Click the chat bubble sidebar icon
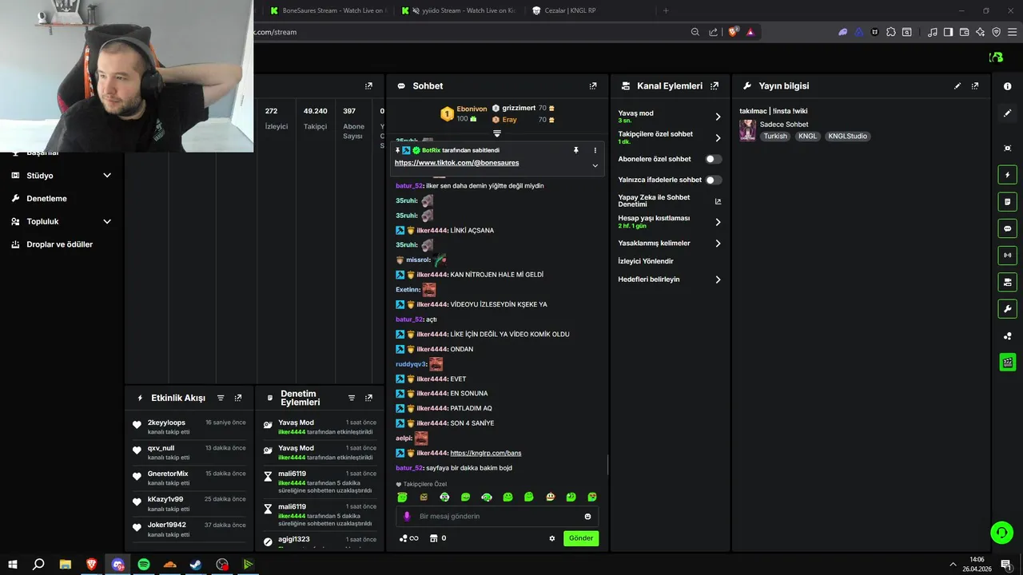 coord(1007,228)
